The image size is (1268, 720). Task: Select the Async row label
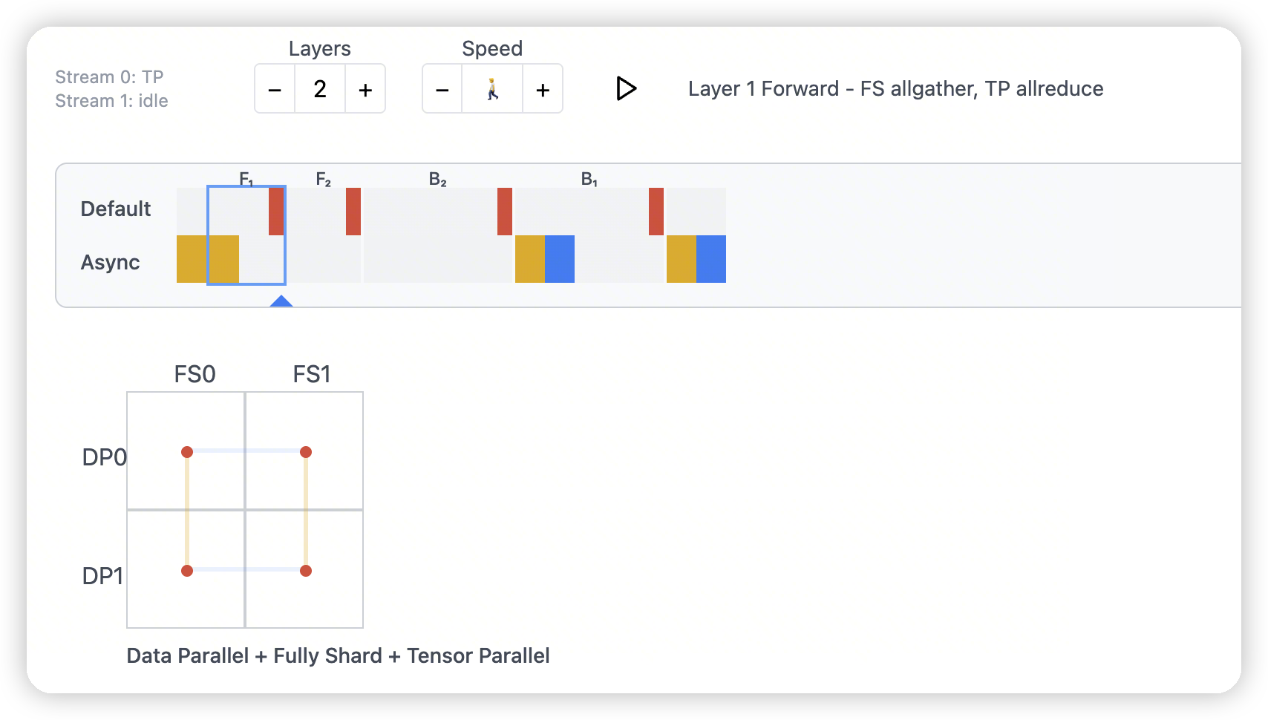click(111, 263)
